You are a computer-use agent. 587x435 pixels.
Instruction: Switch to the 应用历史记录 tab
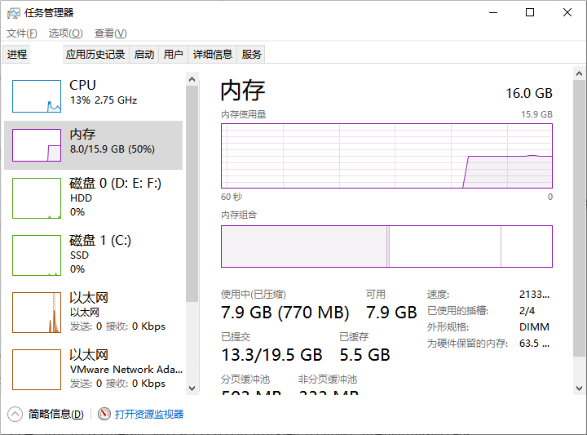pos(95,55)
